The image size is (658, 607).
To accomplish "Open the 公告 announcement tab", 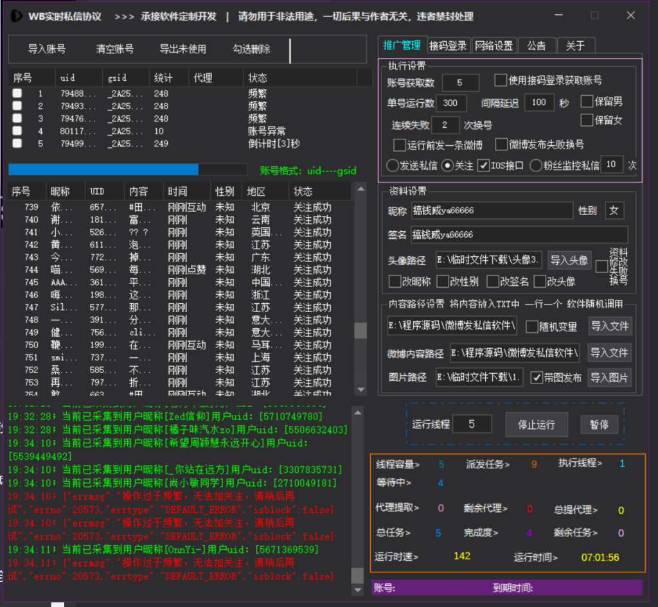I will pyautogui.click(x=537, y=45).
